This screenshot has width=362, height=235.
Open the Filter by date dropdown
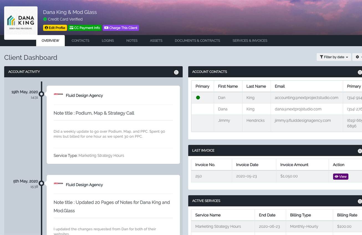click(334, 57)
